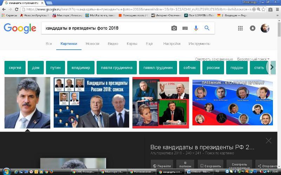Start voice search with microphone icon
Screen dimensions: 281x175
(196, 28)
